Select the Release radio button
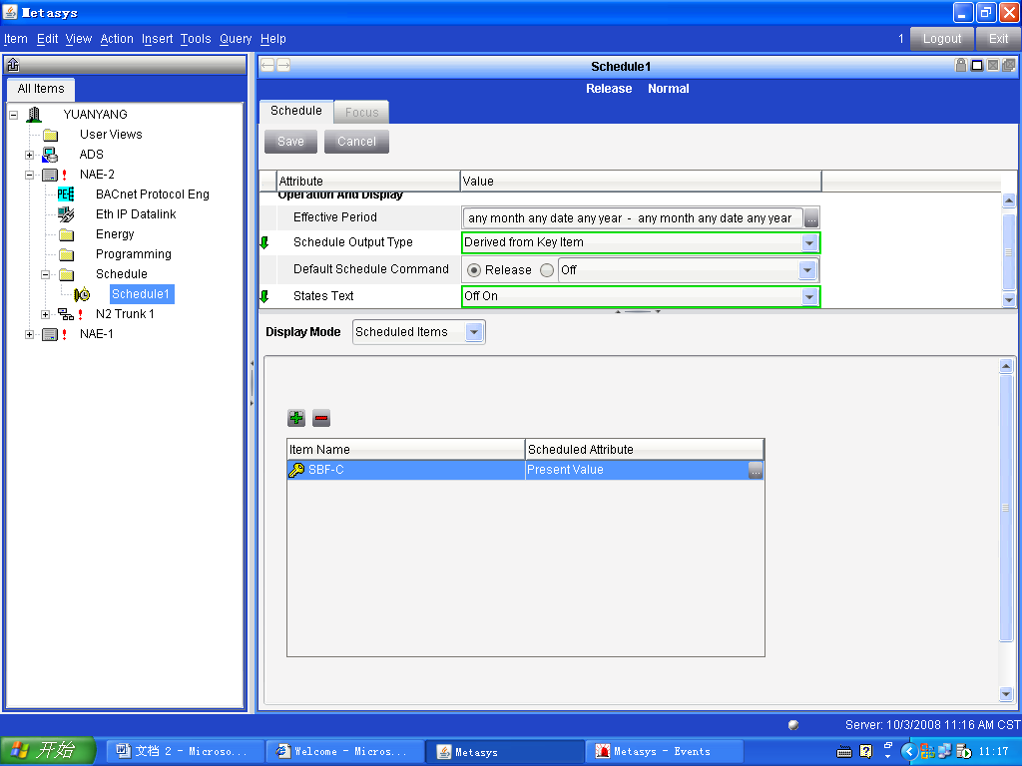 [474, 270]
